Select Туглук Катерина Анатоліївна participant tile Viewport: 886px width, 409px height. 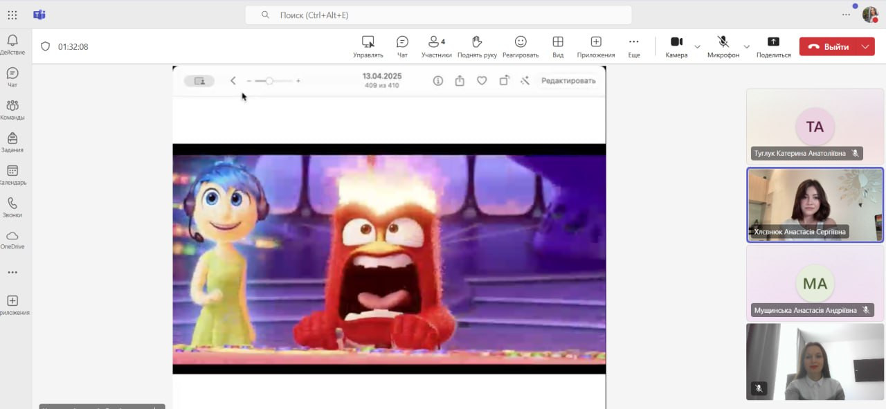[815, 125]
